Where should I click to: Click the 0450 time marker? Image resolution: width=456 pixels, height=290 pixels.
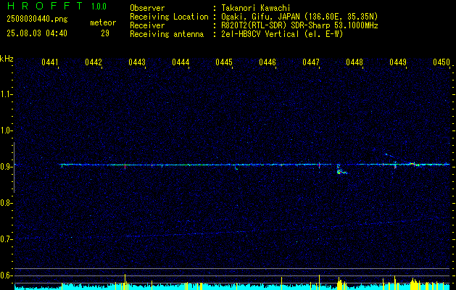tap(442, 62)
